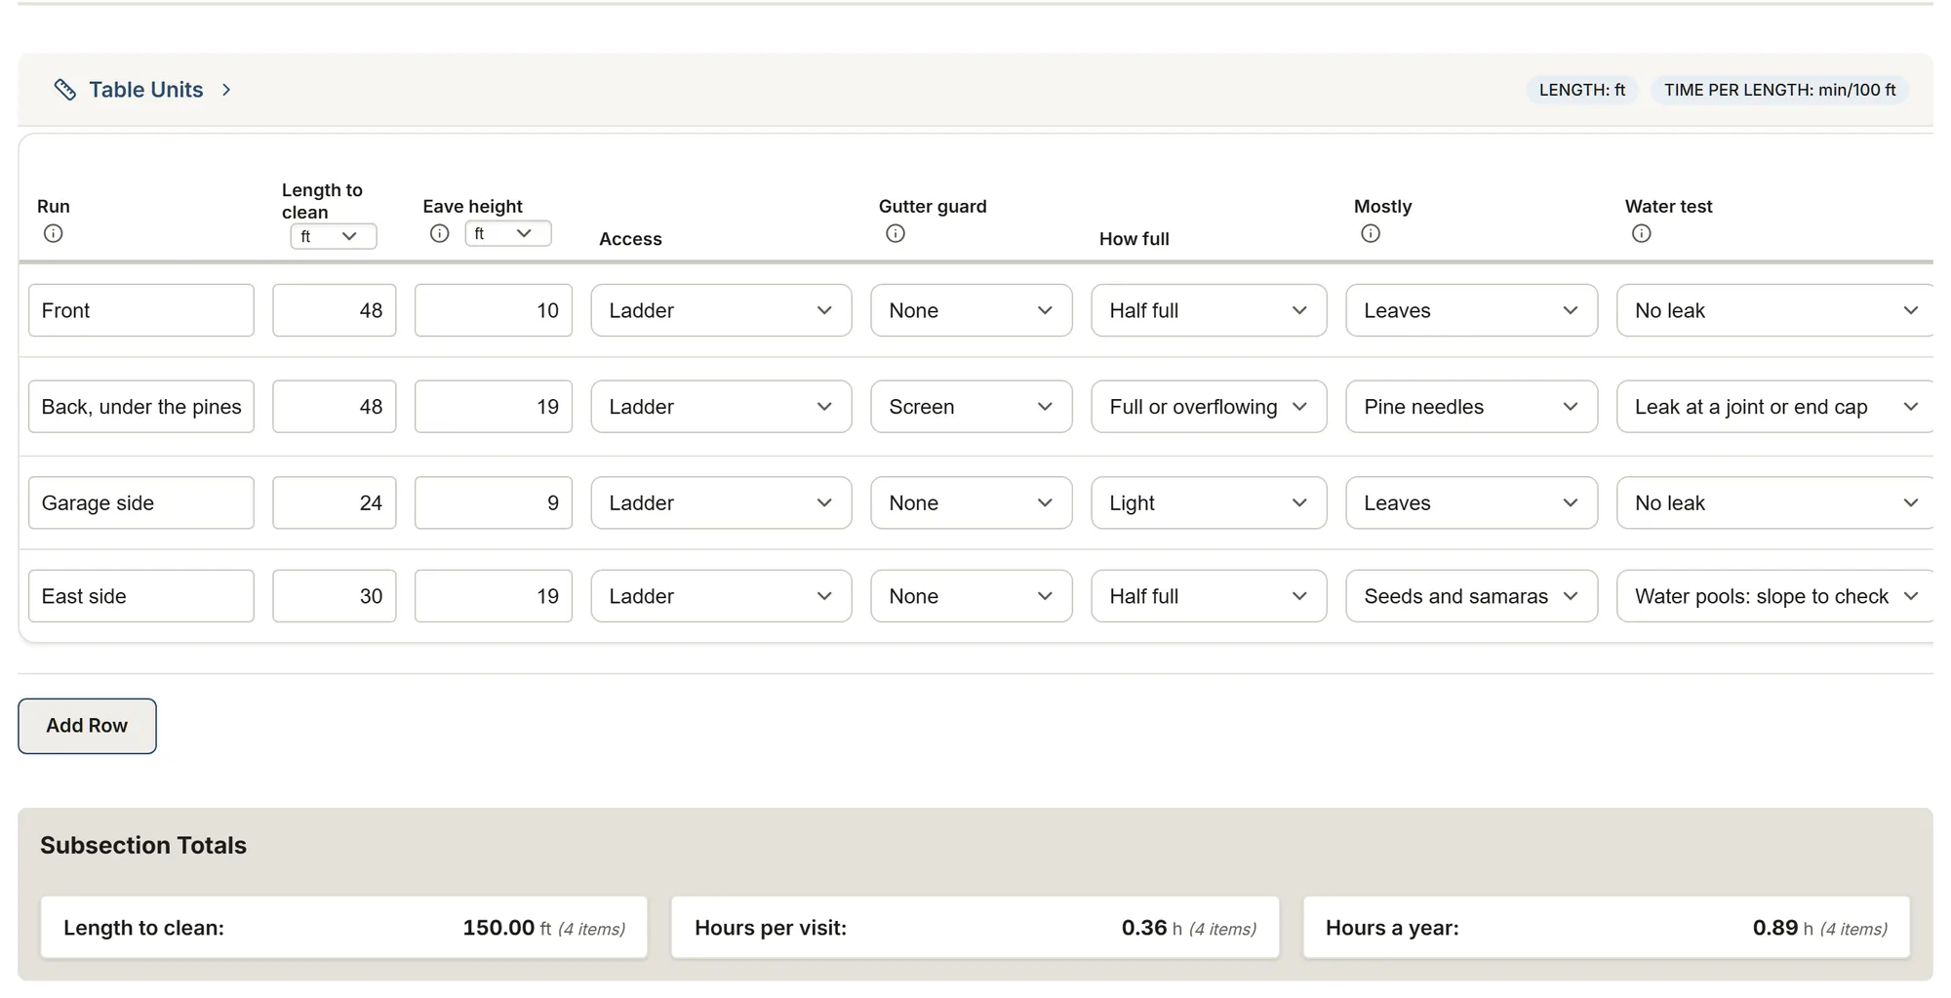Click the Hours per visit total 0.36
This screenshot has width=1951, height=998.
point(1143,928)
